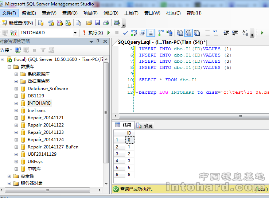This screenshot has height=198, width=269.
Task: Click the 执行(X) execute button
Action: (93, 32)
